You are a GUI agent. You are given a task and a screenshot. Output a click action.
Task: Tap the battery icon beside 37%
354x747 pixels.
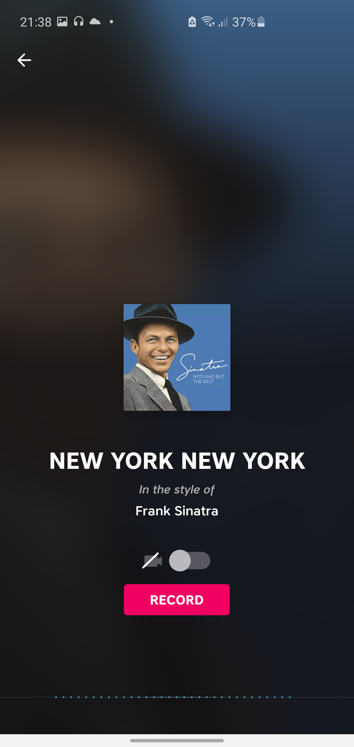[x=261, y=21]
